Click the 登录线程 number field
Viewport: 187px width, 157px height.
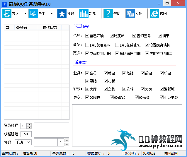[23, 126]
